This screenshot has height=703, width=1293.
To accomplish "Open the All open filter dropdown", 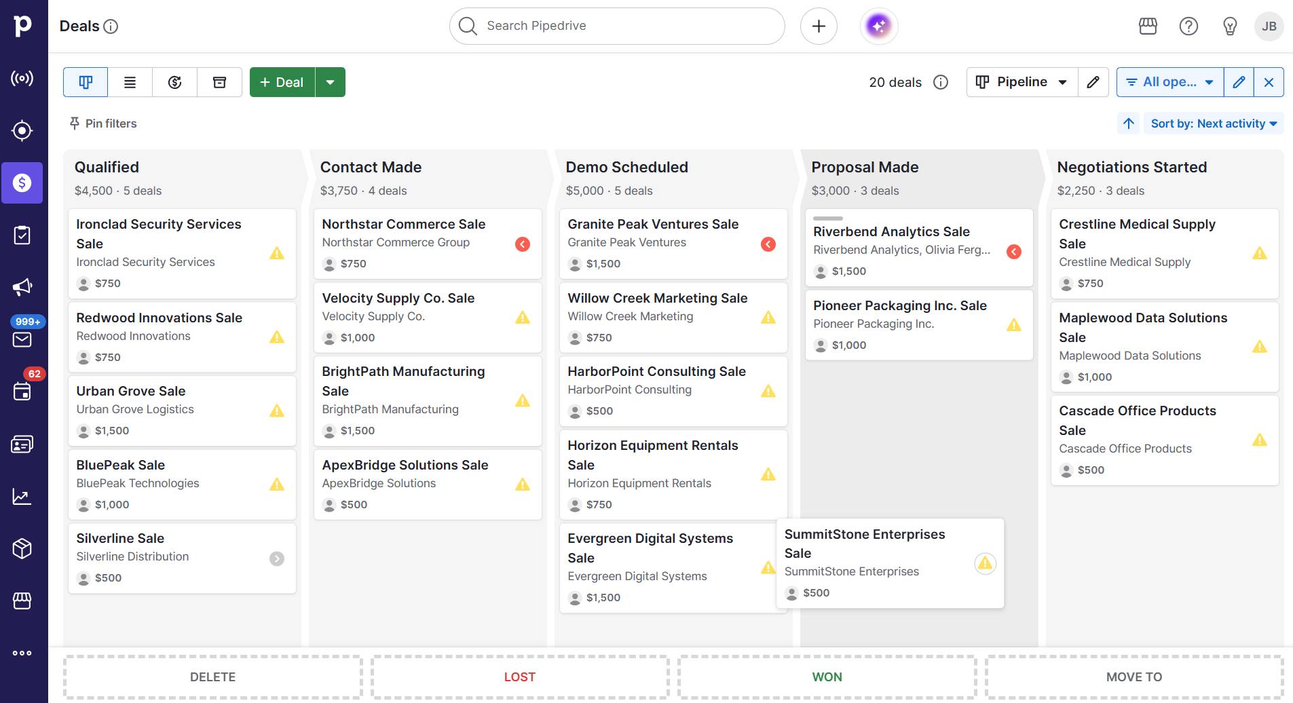I will (1170, 82).
